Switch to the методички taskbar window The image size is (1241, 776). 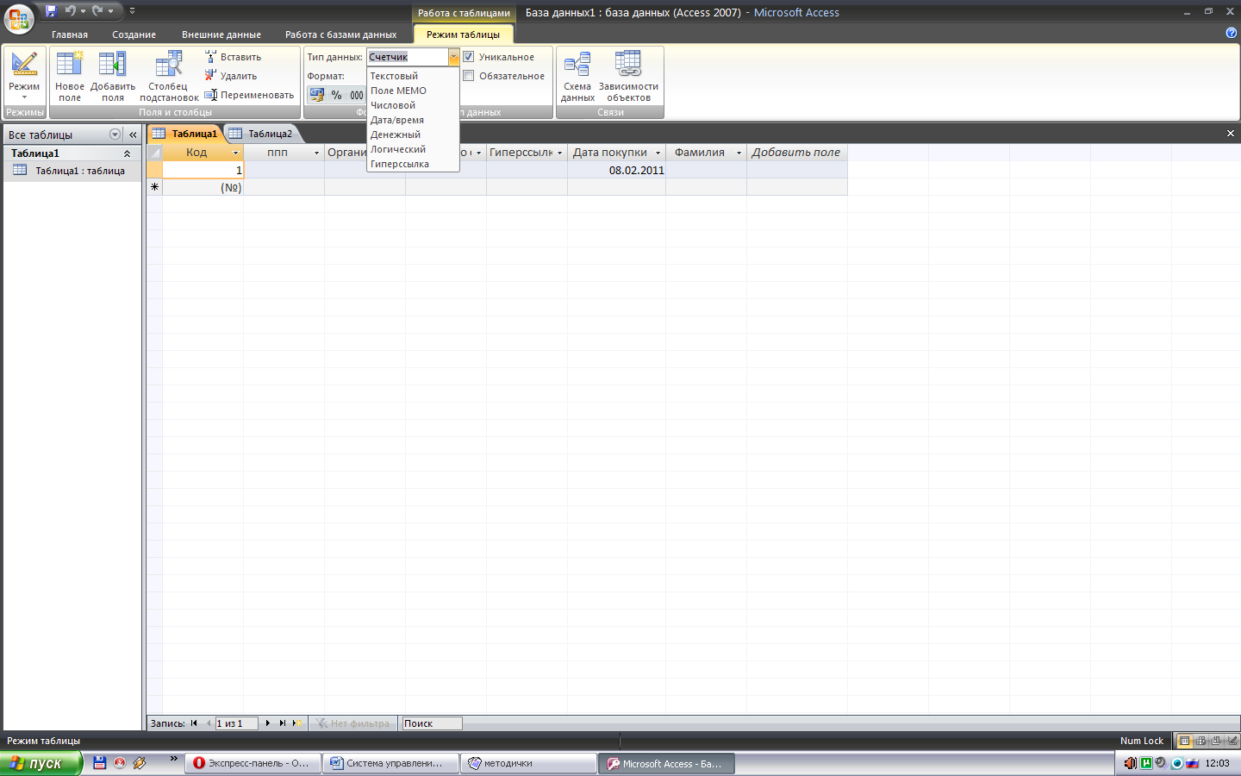pos(528,763)
